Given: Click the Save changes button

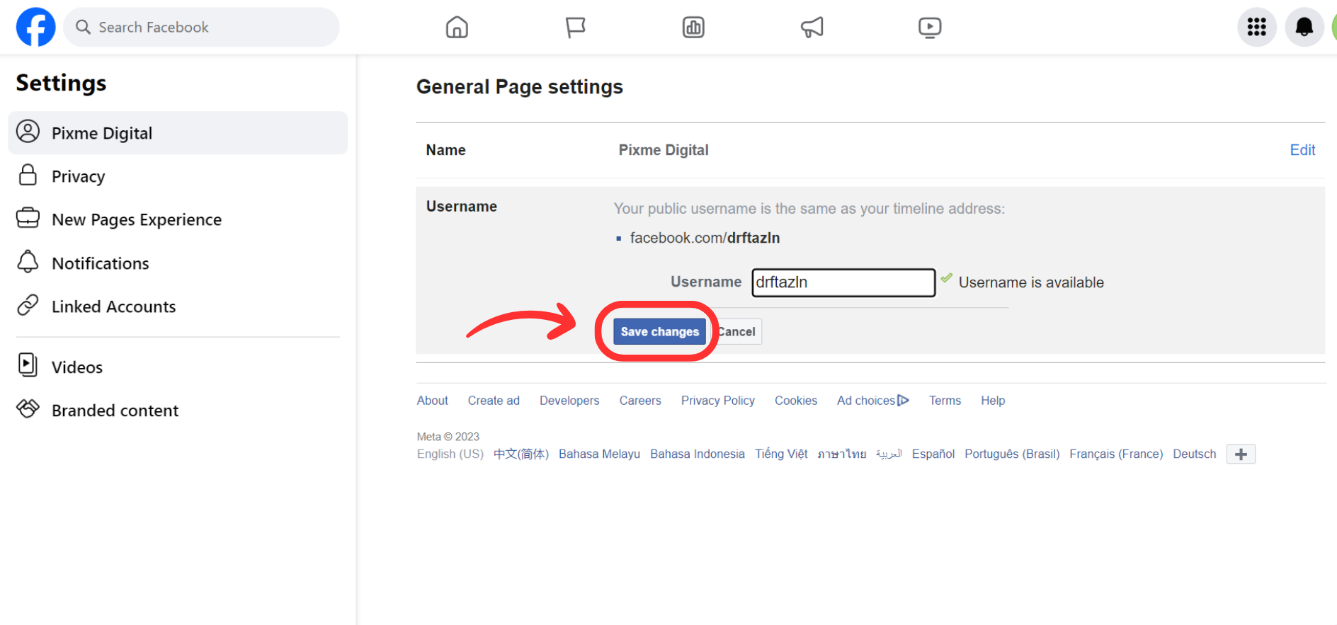Looking at the screenshot, I should [659, 332].
